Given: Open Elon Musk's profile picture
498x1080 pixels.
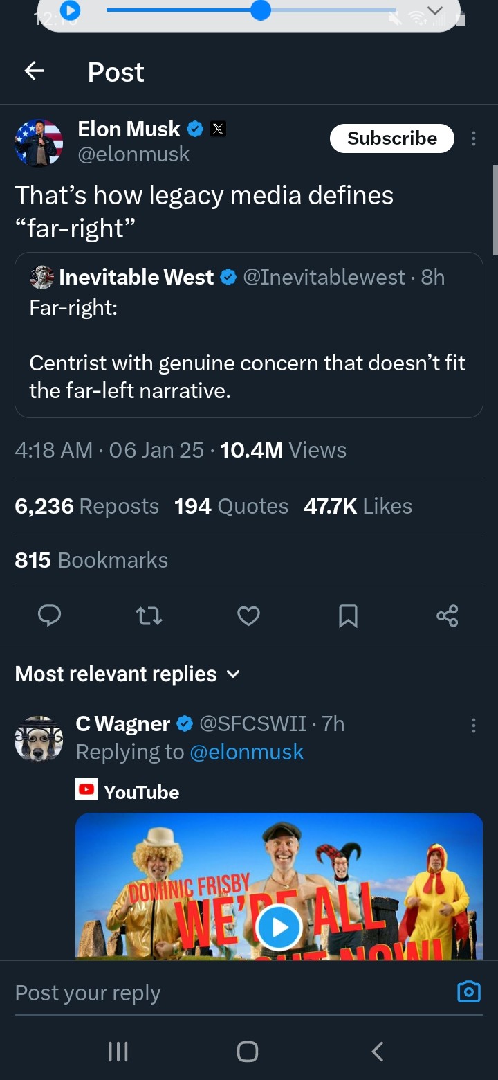Looking at the screenshot, I should [39, 143].
